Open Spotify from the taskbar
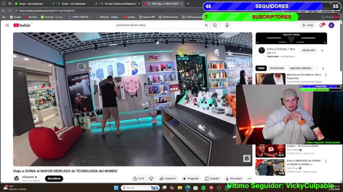 click(x=203, y=188)
